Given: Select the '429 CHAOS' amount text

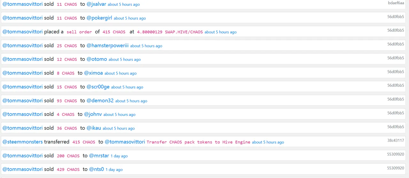Looking at the screenshot, I should coord(68,170).
